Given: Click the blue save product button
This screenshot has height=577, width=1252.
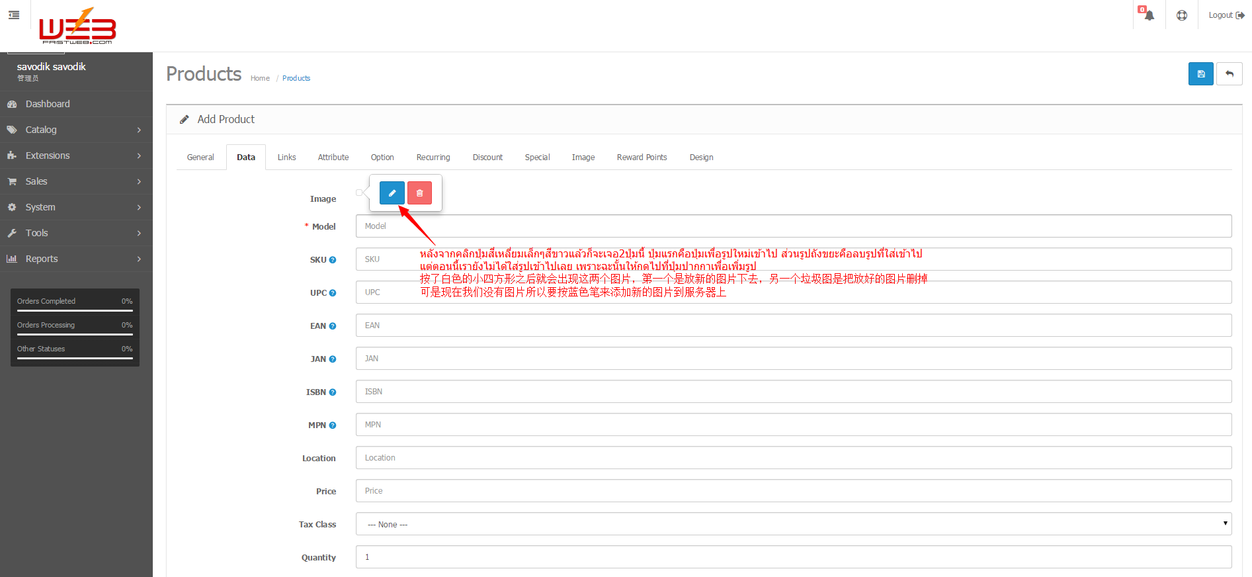Looking at the screenshot, I should [1201, 74].
